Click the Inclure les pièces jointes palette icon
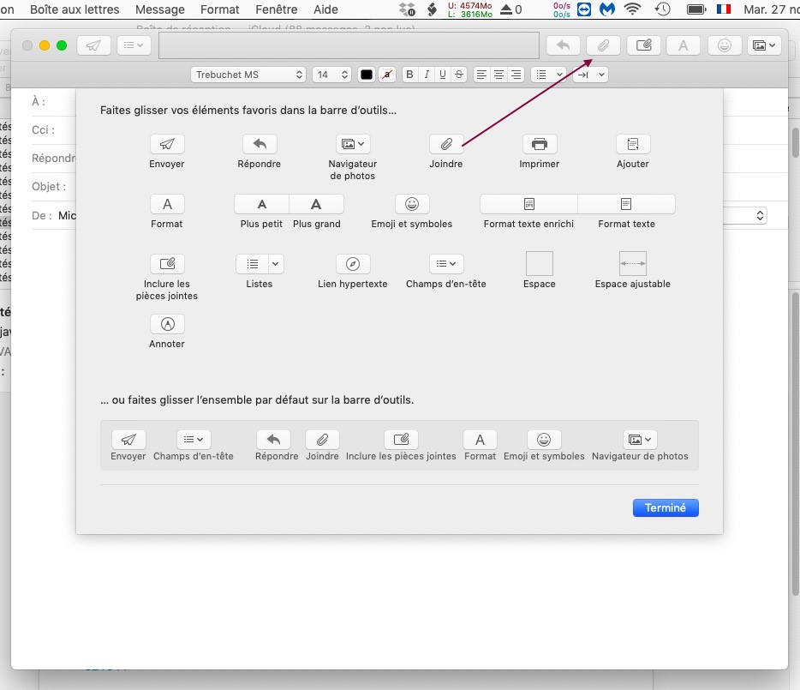 pyautogui.click(x=167, y=264)
